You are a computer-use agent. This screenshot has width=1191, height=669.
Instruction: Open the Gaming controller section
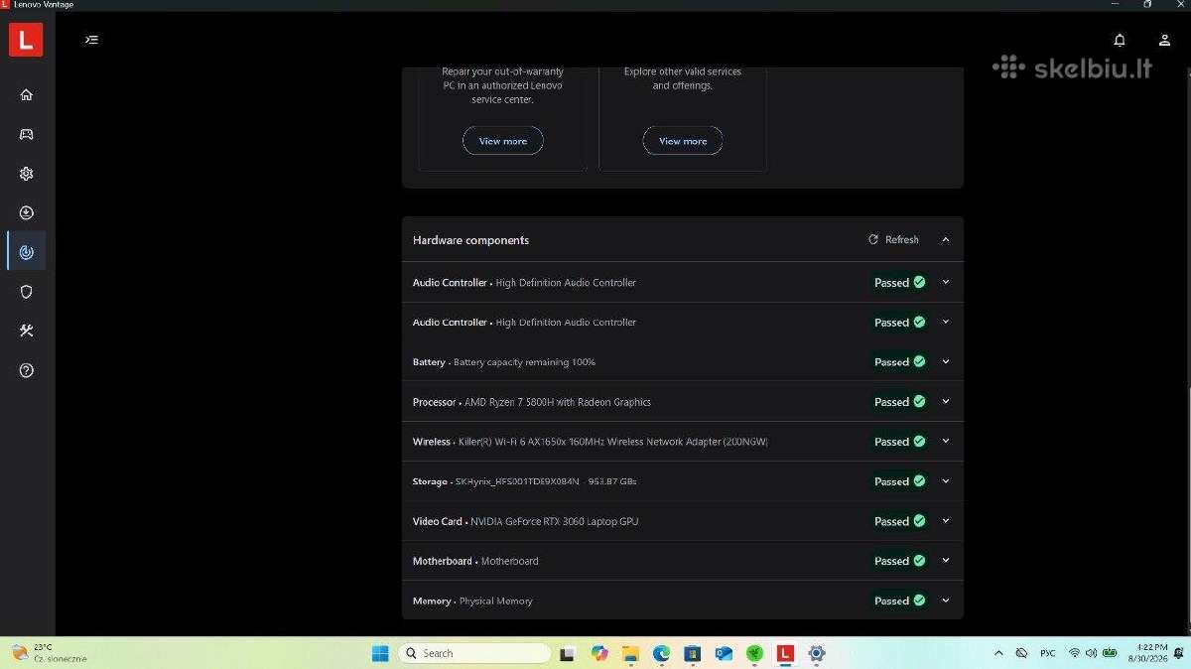(x=27, y=134)
